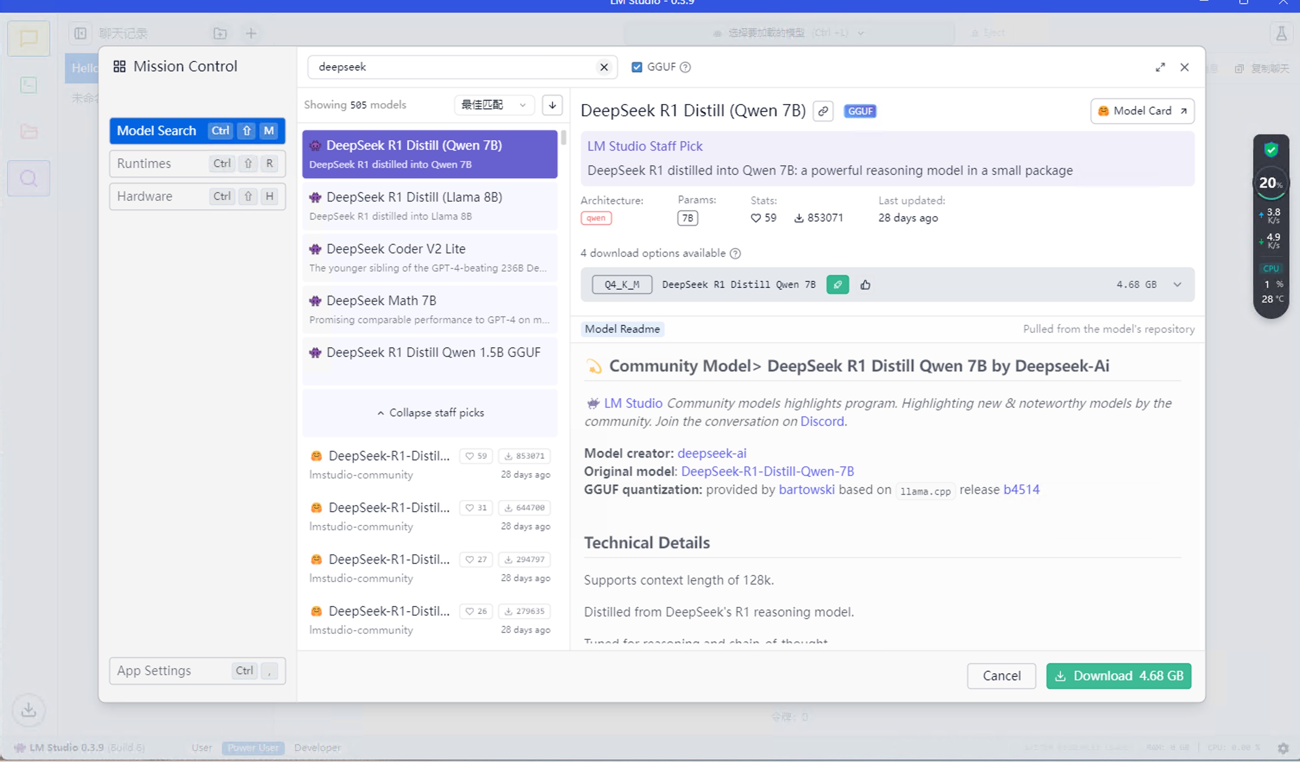
Task: Open the best-match sort dropdown
Action: 494,105
